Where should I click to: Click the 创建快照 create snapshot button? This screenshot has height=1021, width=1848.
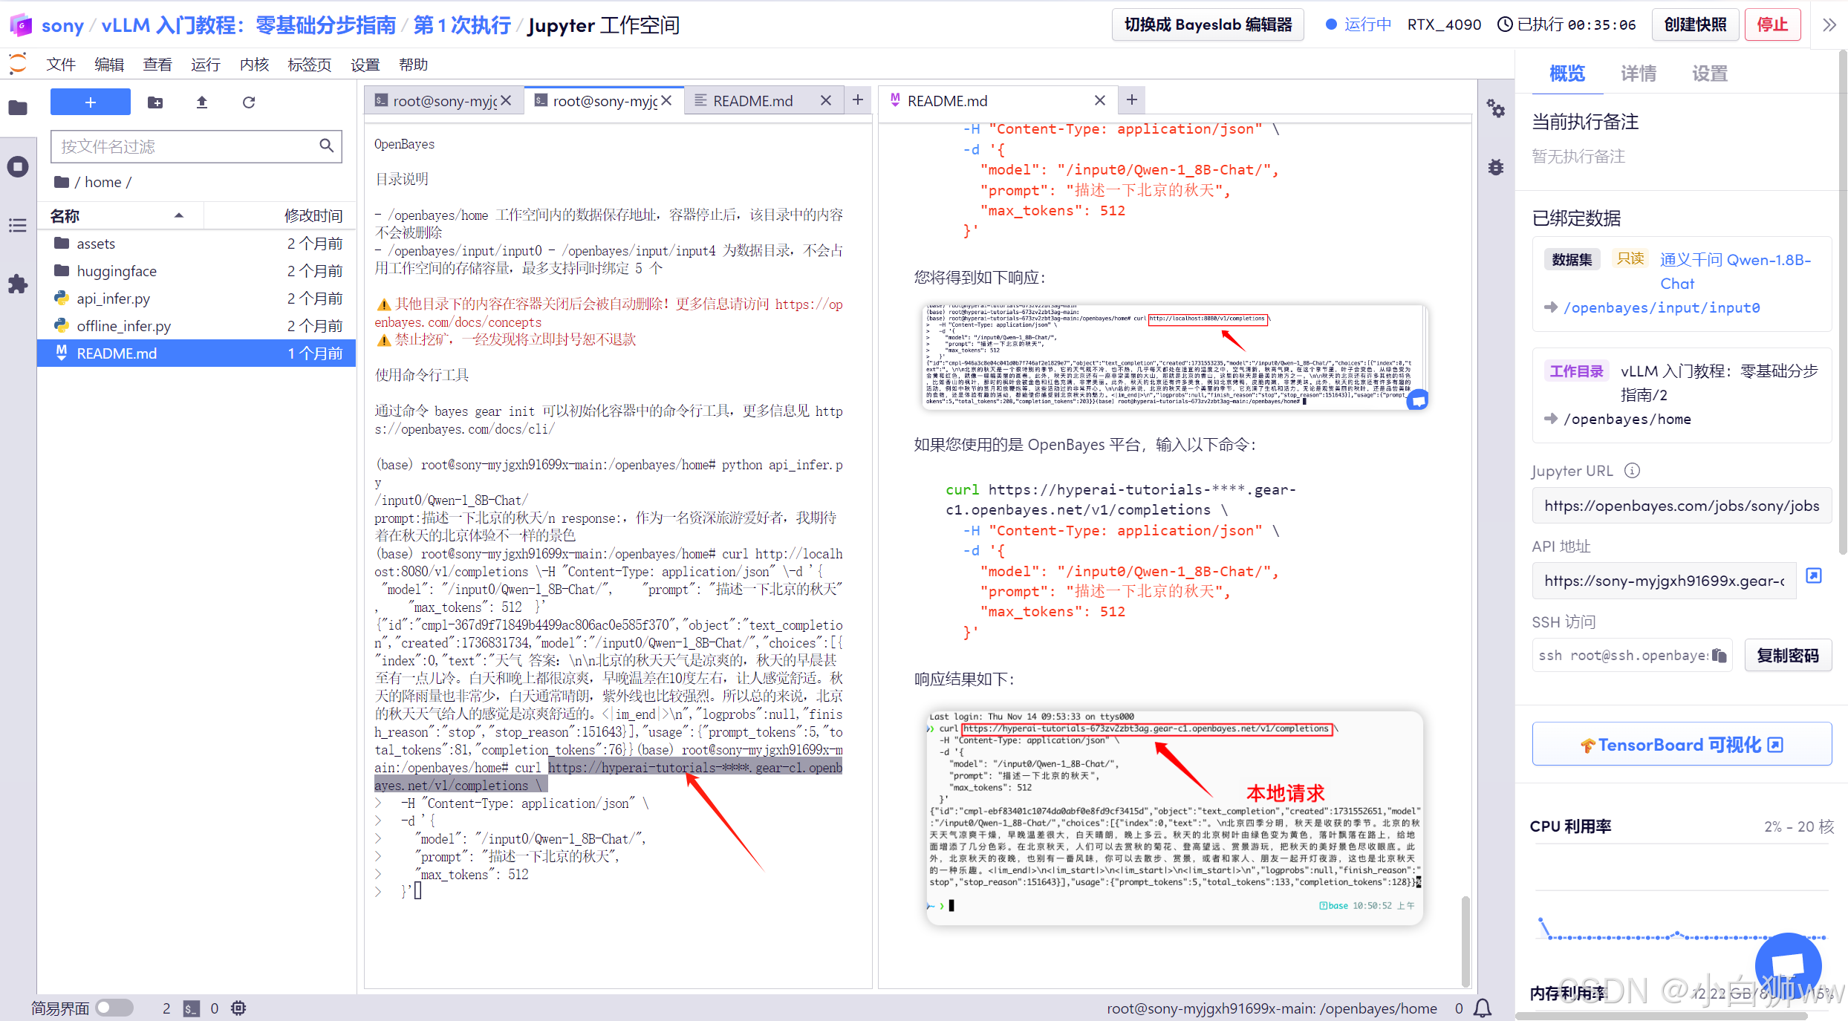(1695, 25)
